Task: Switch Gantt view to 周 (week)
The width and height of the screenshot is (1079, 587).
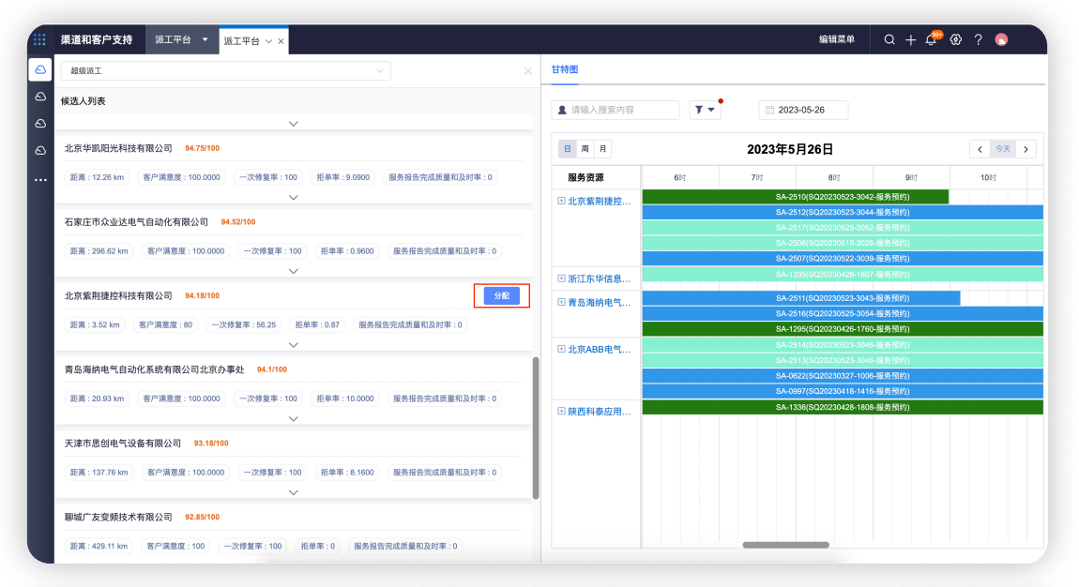Action: pyautogui.click(x=585, y=149)
